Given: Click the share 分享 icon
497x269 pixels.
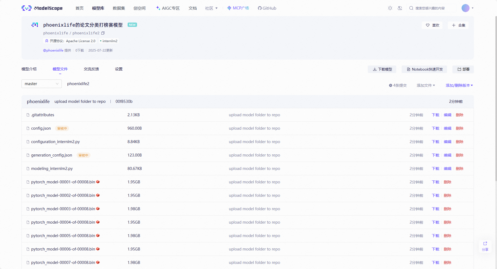Looking at the screenshot, I should (x=485, y=243).
